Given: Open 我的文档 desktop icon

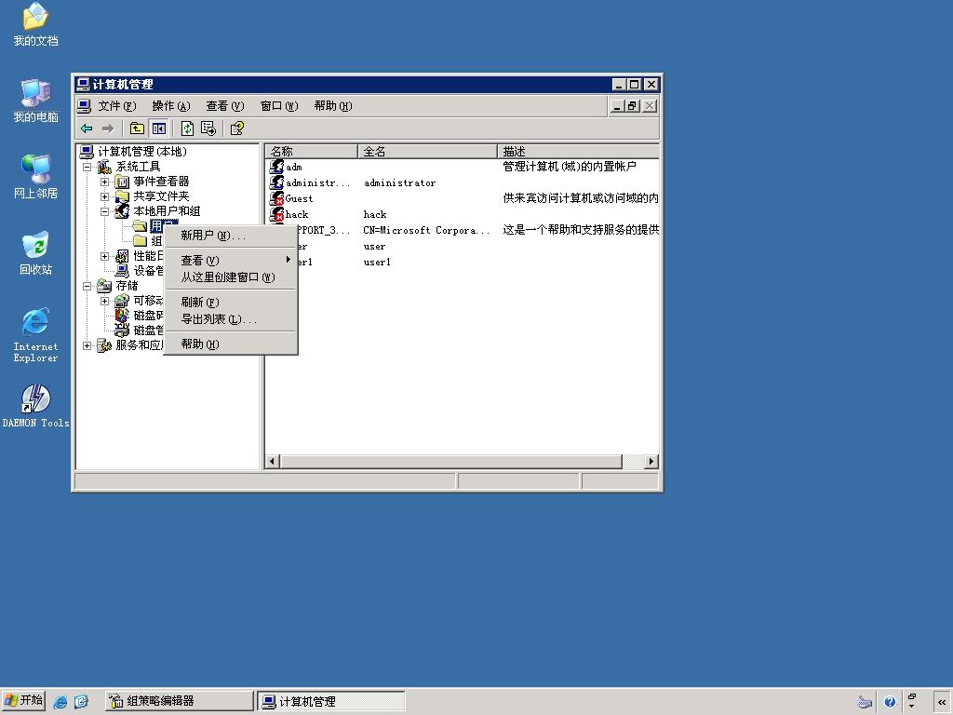Looking at the screenshot, I should (x=36, y=25).
